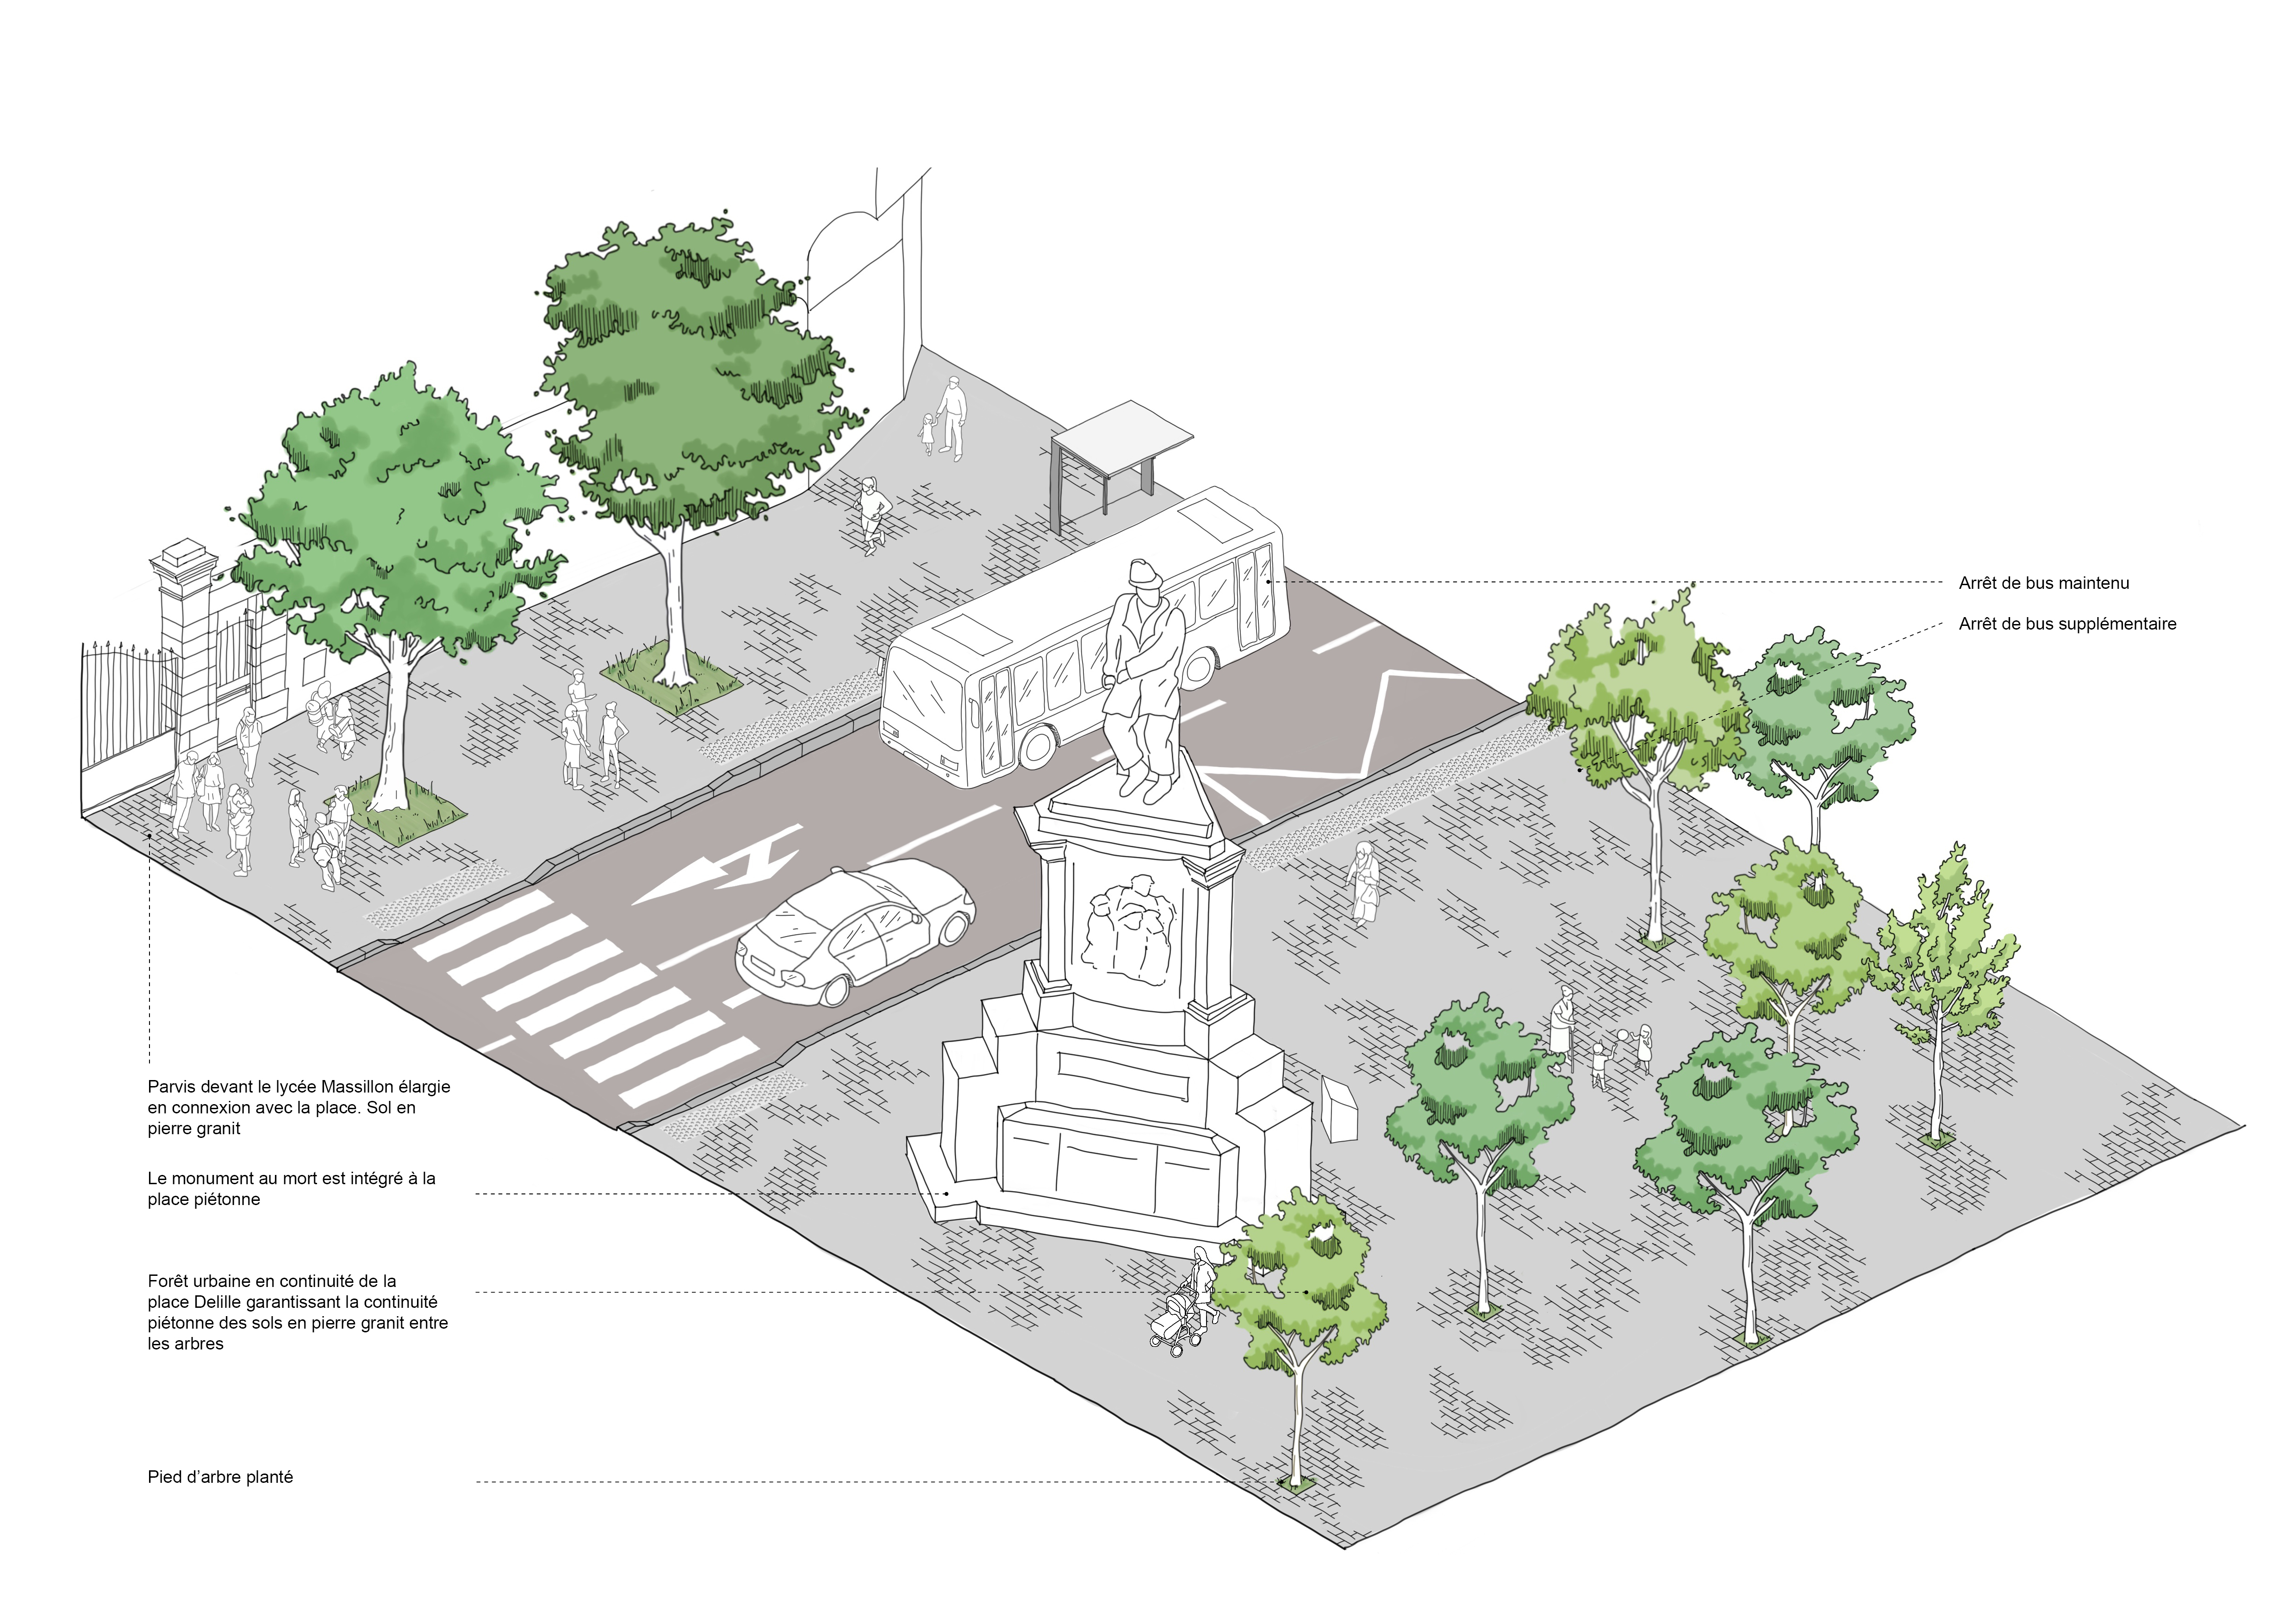Click the "Parvis devant le lycée Massillon" caption
Viewport: 2296px width, 1624px height.
pyautogui.click(x=298, y=1107)
